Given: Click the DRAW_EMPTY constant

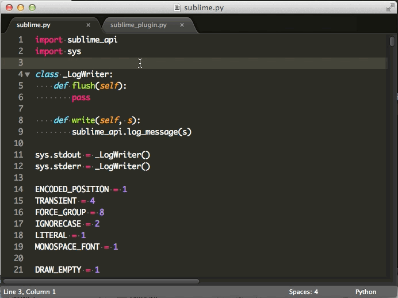Looking at the screenshot, I should pos(58,270).
